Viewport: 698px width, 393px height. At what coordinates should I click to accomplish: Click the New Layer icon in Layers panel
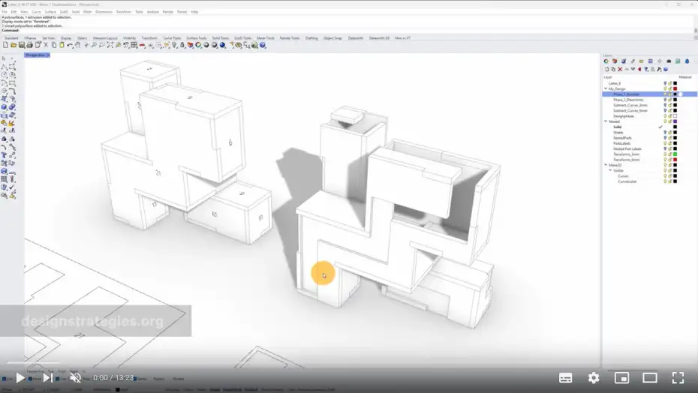pyautogui.click(x=606, y=70)
